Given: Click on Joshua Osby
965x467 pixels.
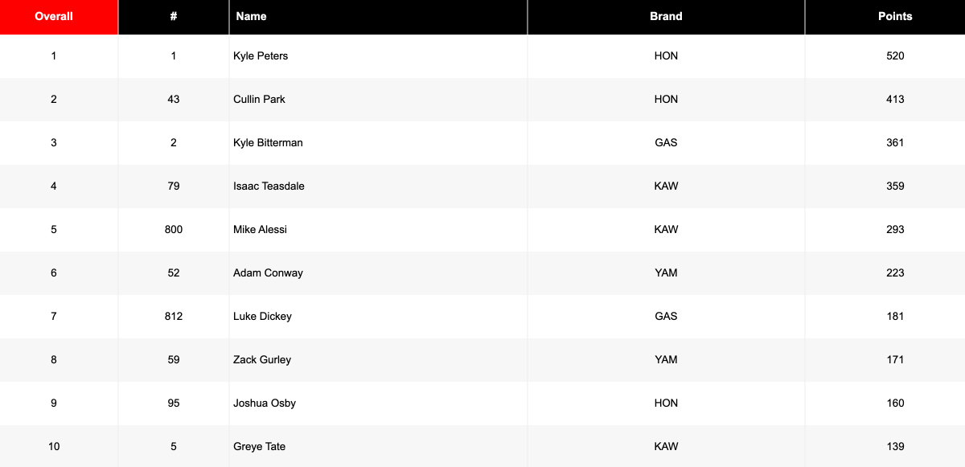Looking at the screenshot, I should pos(265,404).
